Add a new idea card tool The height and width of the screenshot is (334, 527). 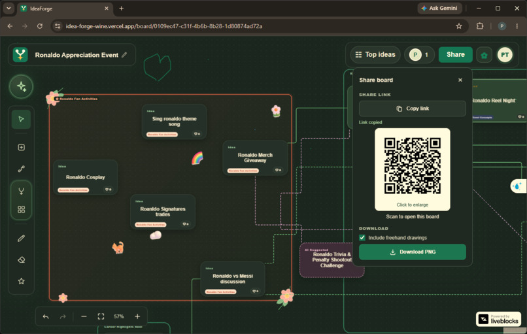(x=21, y=148)
